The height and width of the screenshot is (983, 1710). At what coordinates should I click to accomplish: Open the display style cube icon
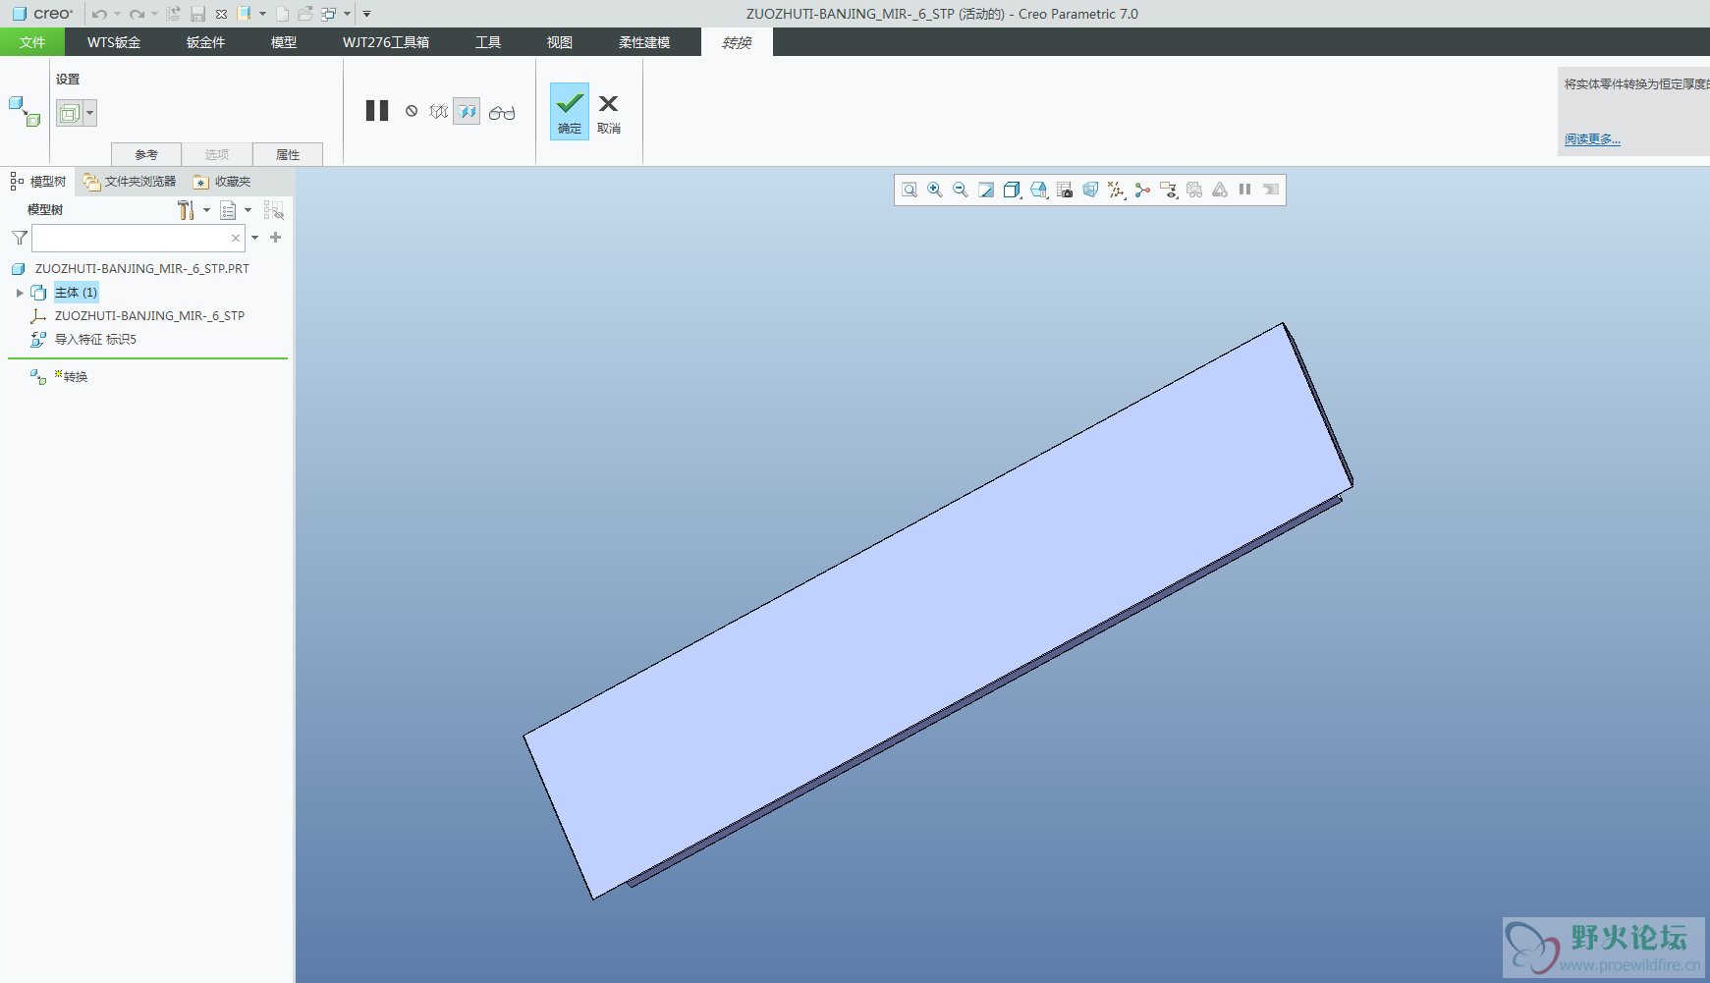[1012, 190]
